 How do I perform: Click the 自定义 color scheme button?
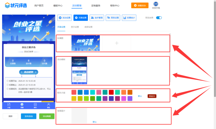click(152, 96)
